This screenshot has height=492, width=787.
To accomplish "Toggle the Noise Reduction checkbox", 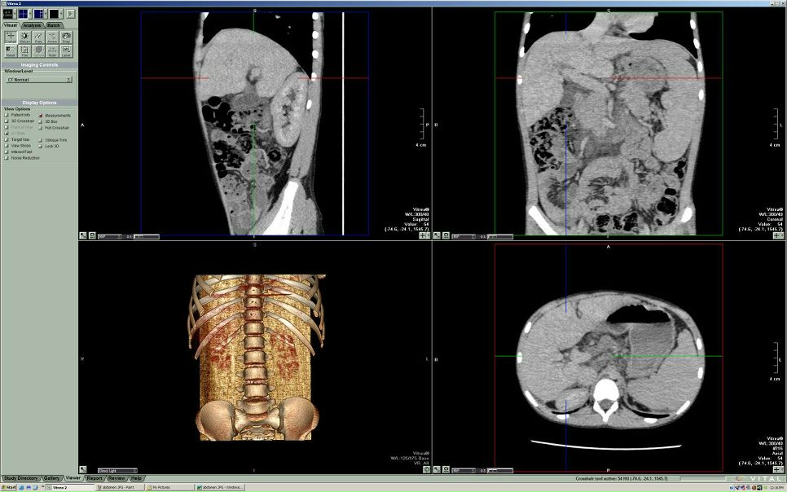I will [x=7, y=158].
